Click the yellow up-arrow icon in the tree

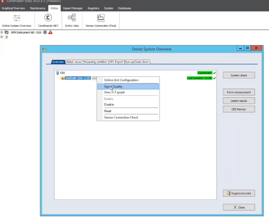[6, 37]
